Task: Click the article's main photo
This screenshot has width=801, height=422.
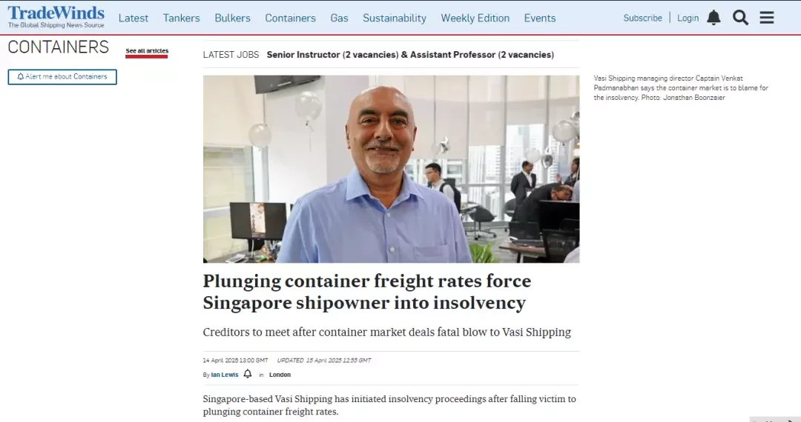Action: tap(392, 170)
